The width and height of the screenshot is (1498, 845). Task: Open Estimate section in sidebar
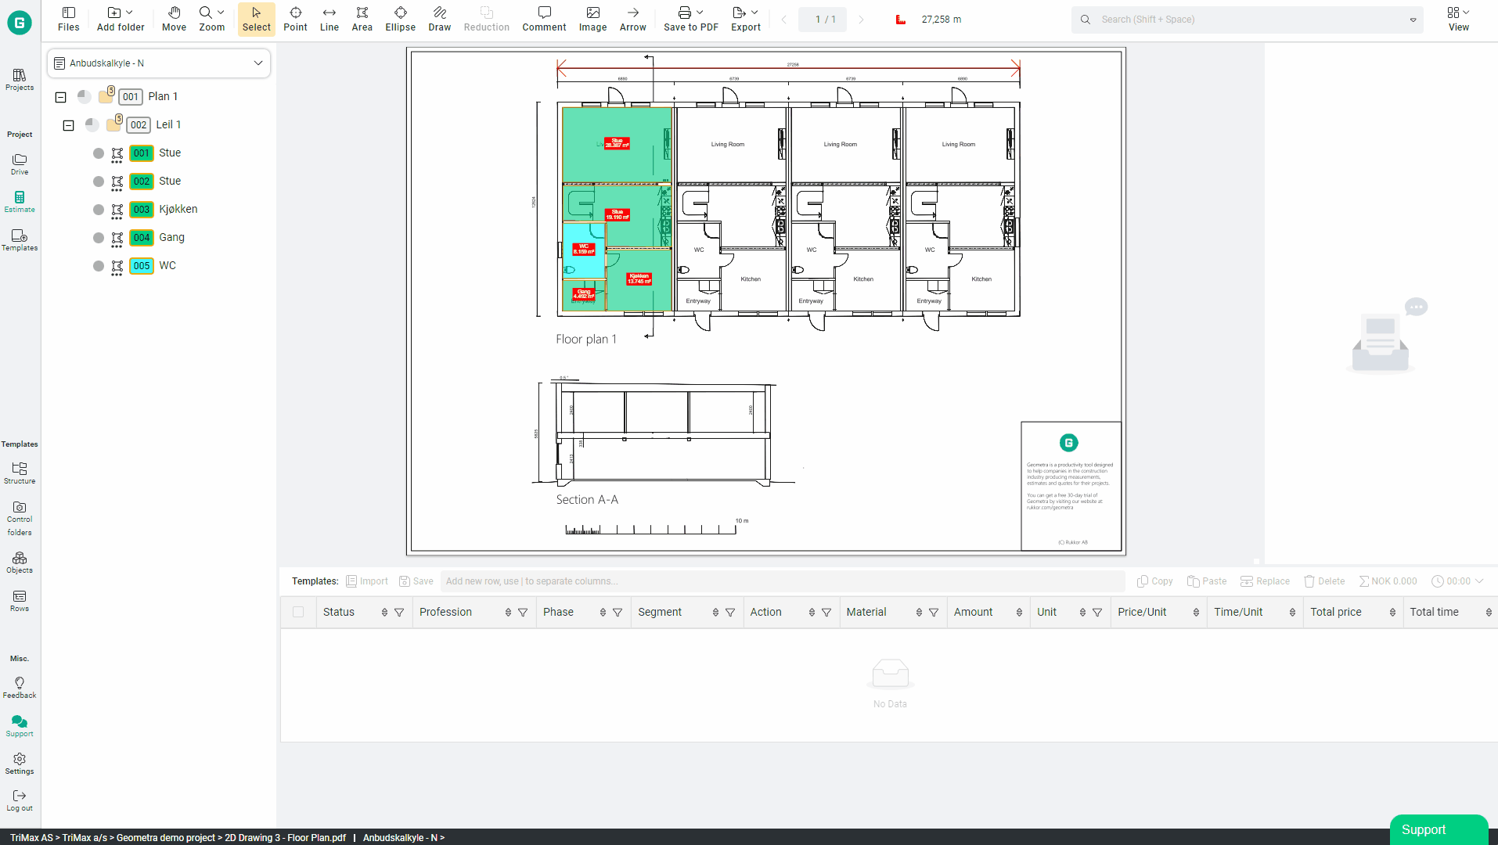coord(20,202)
